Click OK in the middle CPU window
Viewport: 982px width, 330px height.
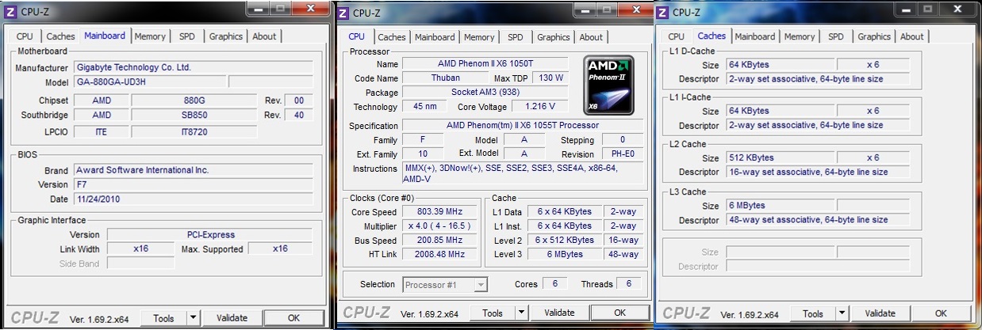[620, 313]
